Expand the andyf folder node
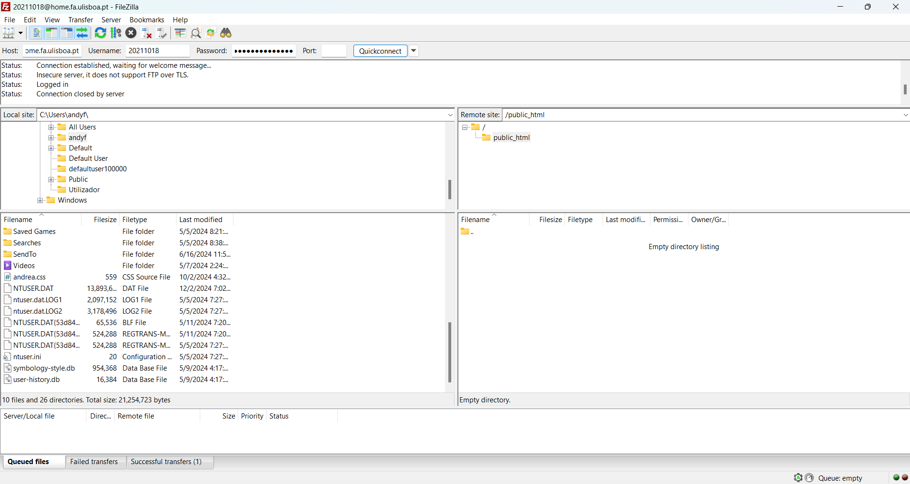 point(51,138)
